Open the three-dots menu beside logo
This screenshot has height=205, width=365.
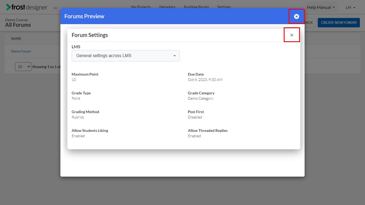point(55,8)
